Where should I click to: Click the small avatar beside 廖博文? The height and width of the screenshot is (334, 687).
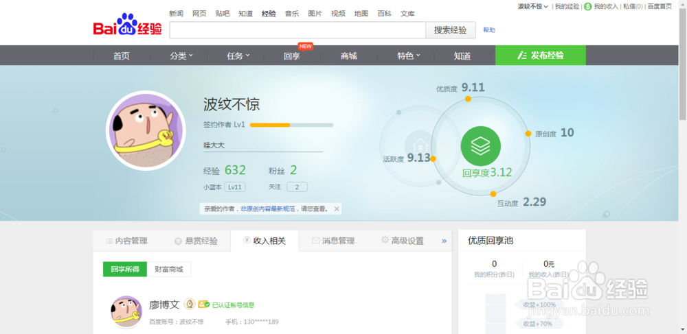(x=126, y=311)
